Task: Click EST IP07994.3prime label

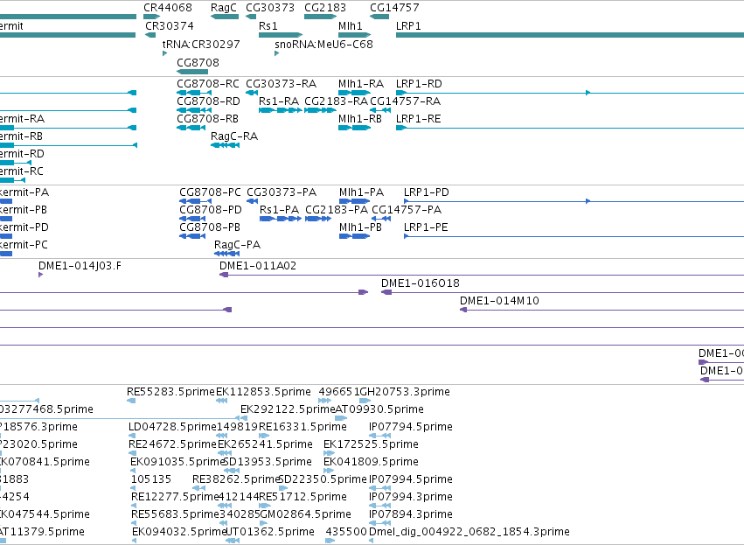Action: (411, 498)
